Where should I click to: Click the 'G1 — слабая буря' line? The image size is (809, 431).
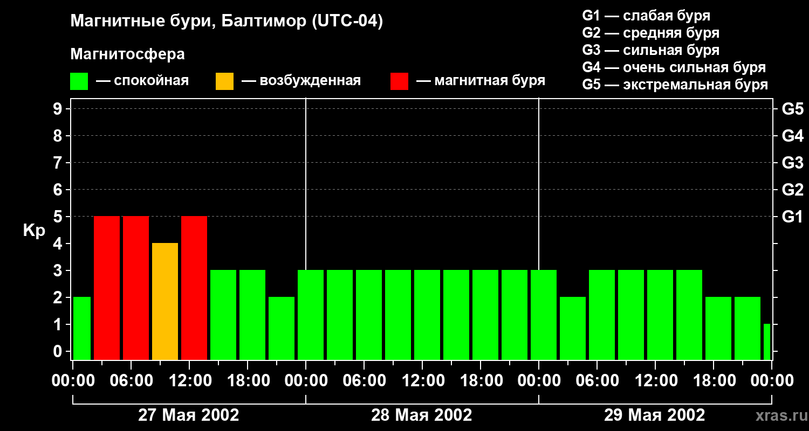click(x=646, y=16)
